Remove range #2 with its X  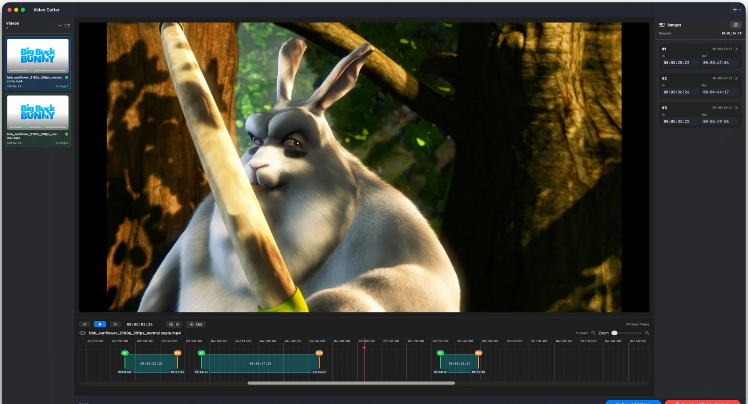[737, 78]
